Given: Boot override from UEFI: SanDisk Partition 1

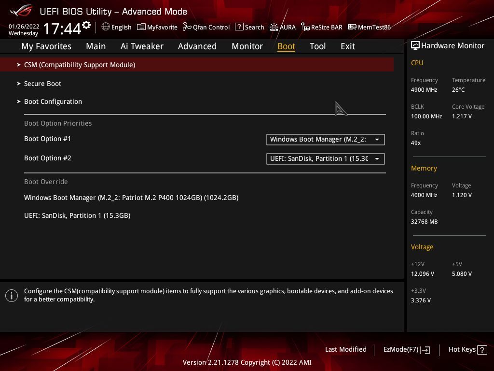Looking at the screenshot, I should [77, 215].
